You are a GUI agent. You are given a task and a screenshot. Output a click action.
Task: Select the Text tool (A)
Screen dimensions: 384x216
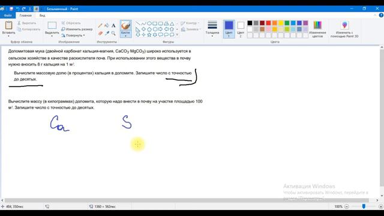pyautogui.click(x=113, y=25)
